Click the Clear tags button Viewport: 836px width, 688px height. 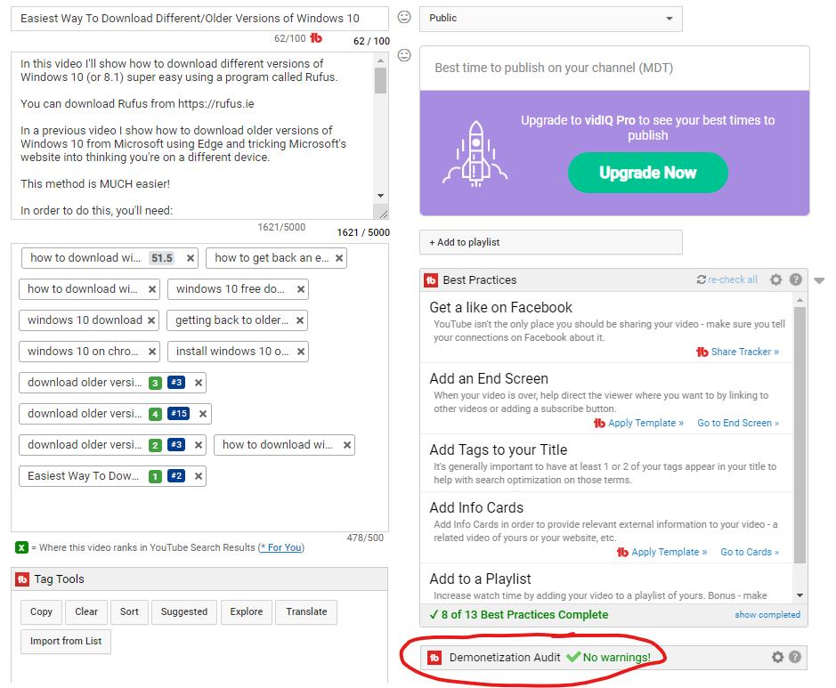pos(86,611)
